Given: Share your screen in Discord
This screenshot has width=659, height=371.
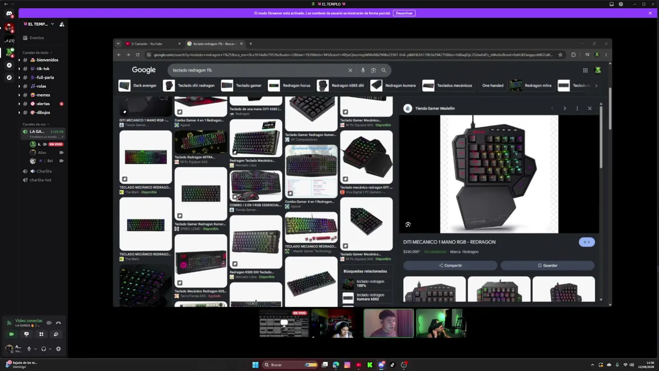Looking at the screenshot, I should (26, 334).
